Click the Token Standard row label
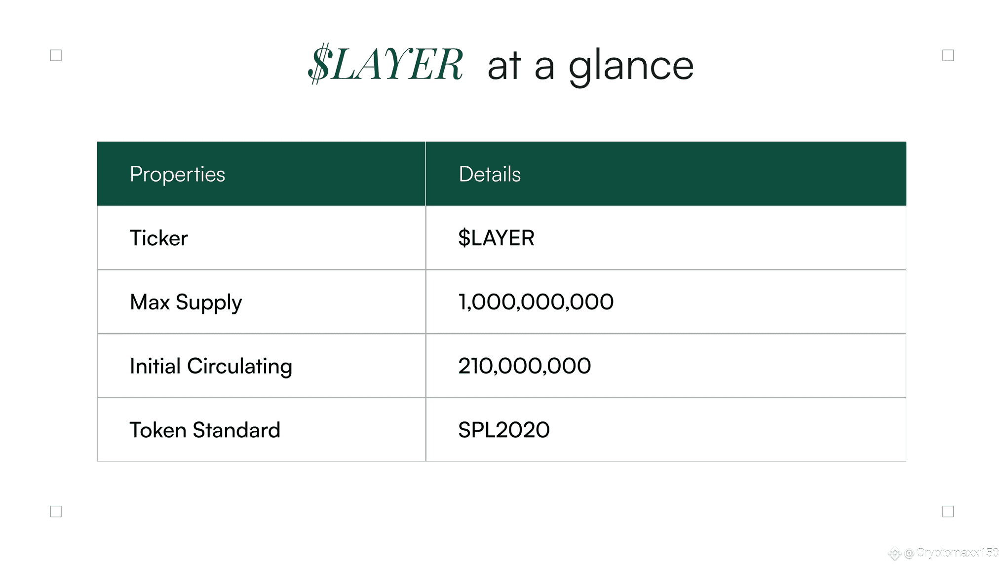Viewport: 1003px width, 566px height. click(205, 430)
